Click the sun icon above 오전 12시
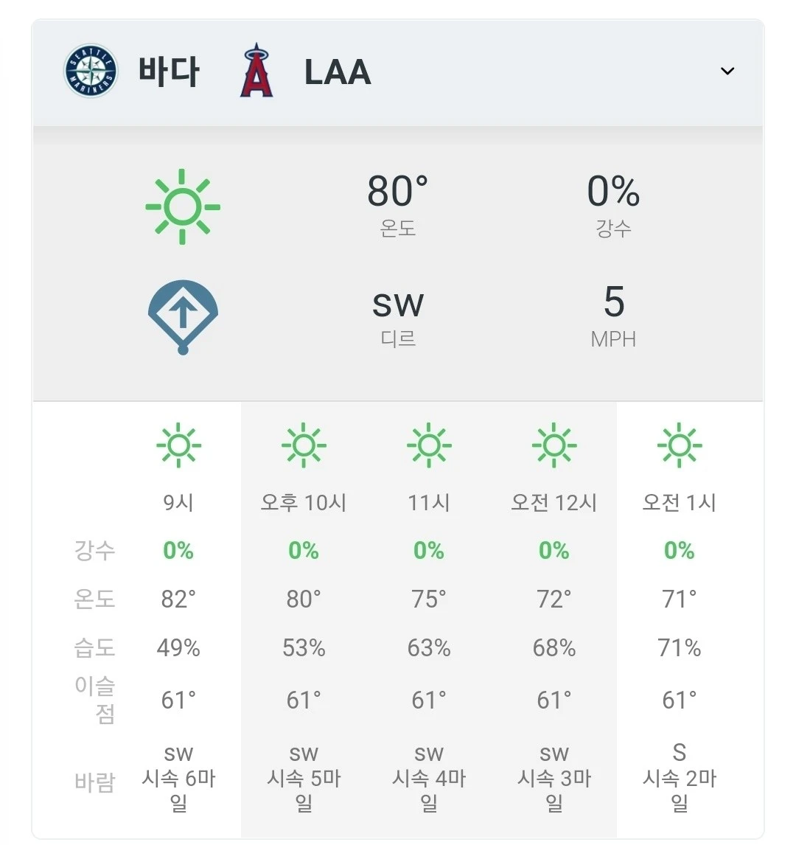Viewport: 796px width, 845px height. 554,445
